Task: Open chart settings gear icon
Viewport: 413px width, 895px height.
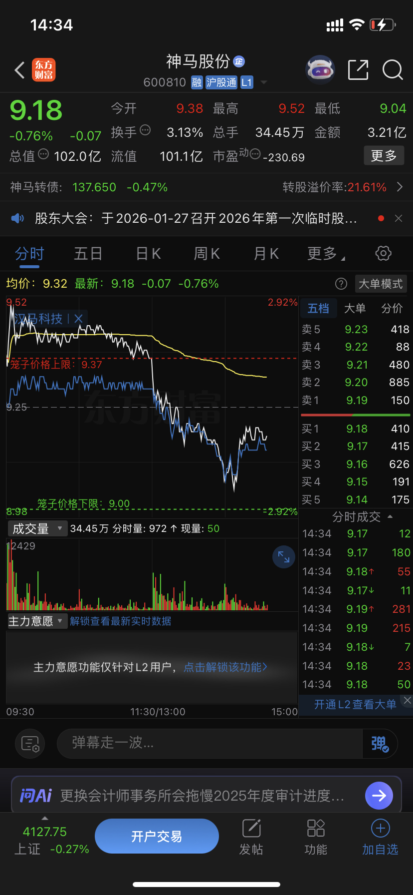Action: point(383,253)
